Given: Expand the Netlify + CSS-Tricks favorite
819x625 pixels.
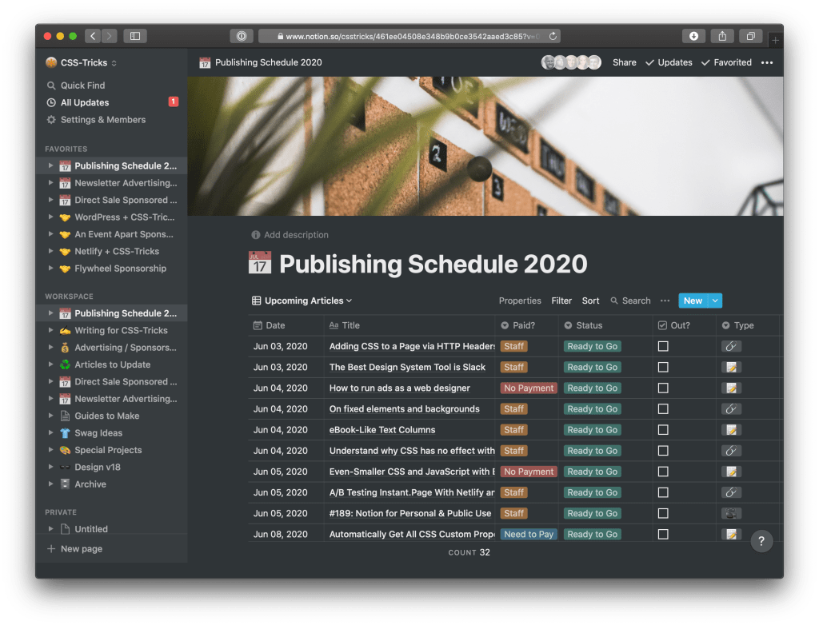Looking at the screenshot, I should (50, 251).
